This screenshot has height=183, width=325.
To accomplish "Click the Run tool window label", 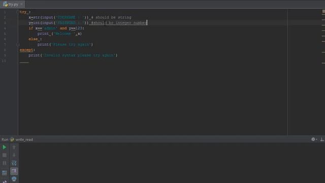I will [x=5, y=140].
